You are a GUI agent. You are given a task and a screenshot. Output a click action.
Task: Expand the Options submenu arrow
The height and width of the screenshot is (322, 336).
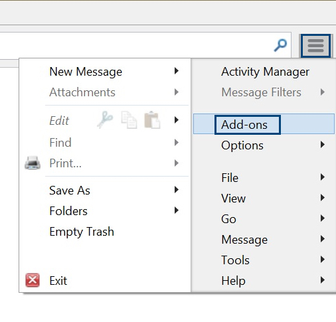(x=323, y=145)
